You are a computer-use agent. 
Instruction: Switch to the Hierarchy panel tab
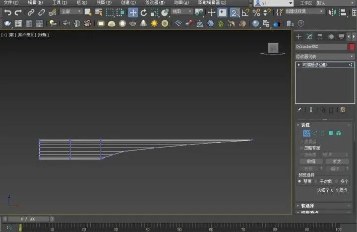320,36
